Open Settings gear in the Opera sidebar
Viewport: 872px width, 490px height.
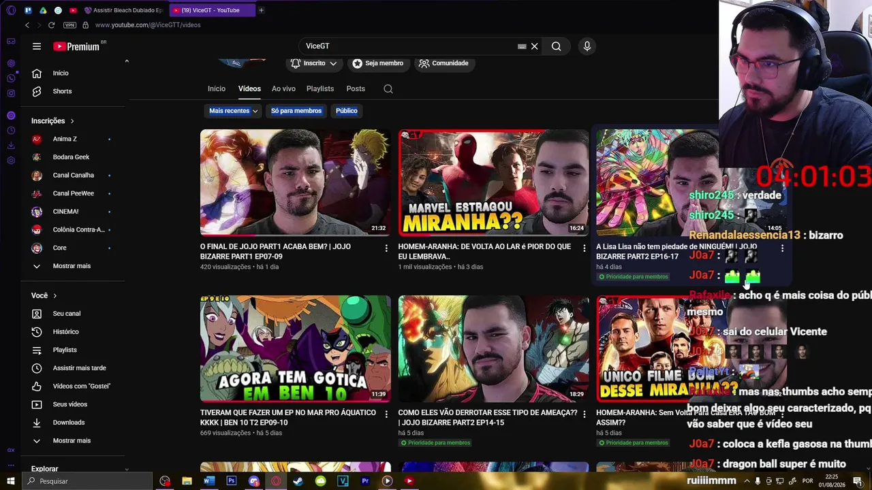[11, 161]
